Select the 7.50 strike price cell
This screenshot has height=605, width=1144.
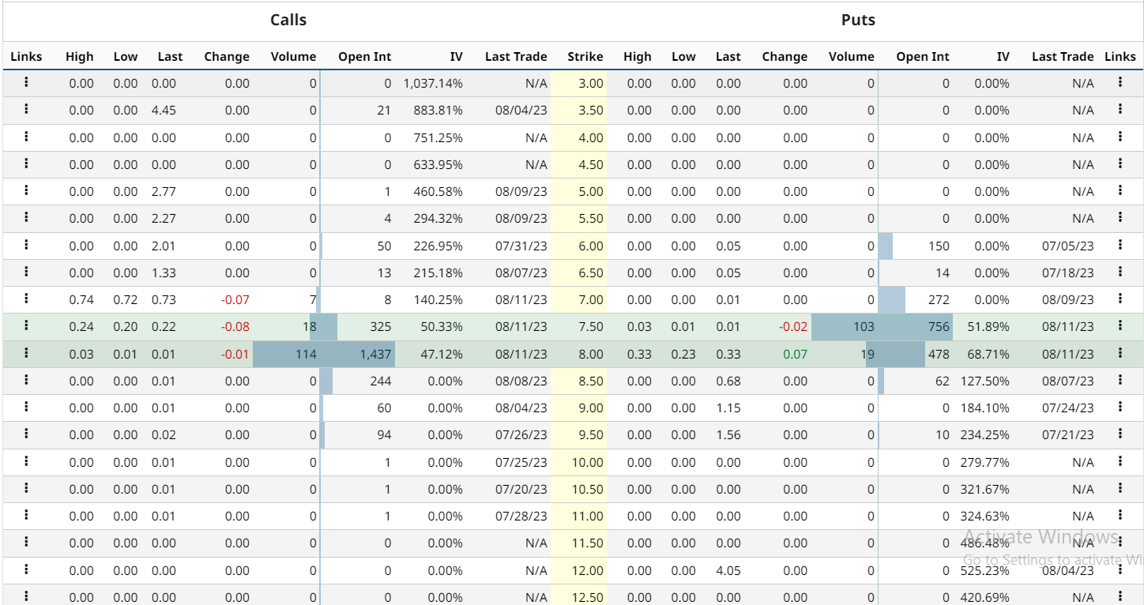pos(578,327)
